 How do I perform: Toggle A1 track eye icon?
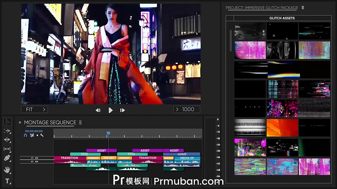[36, 162]
